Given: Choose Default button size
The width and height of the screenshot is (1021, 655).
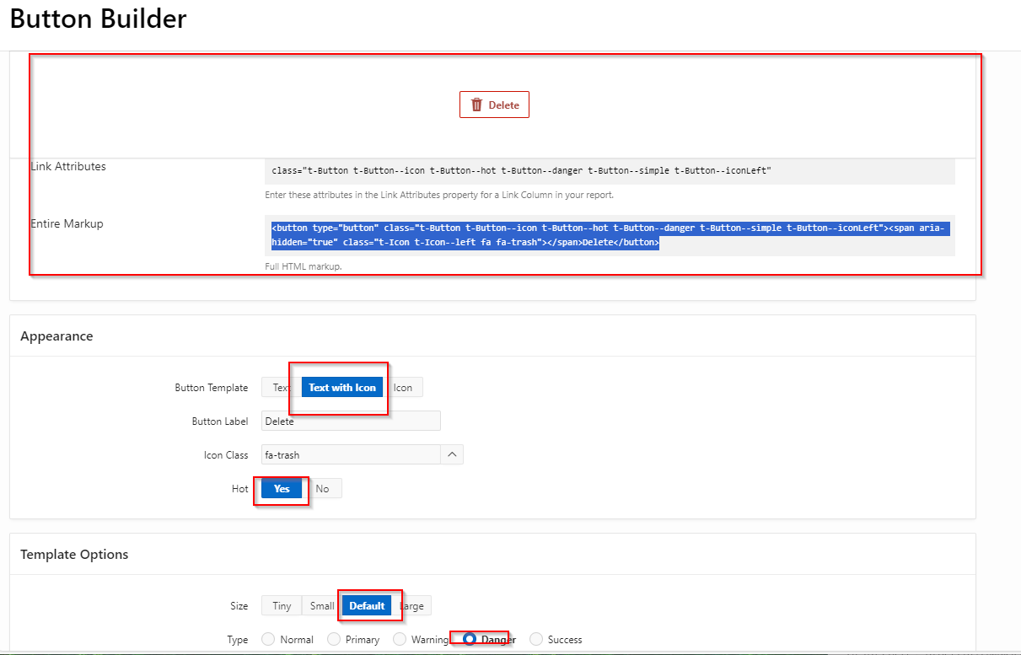Looking at the screenshot, I should (367, 605).
